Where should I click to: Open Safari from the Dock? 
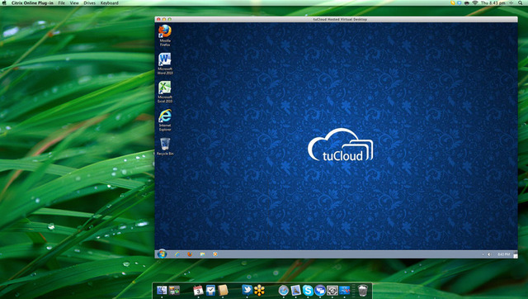pyautogui.click(x=284, y=290)
